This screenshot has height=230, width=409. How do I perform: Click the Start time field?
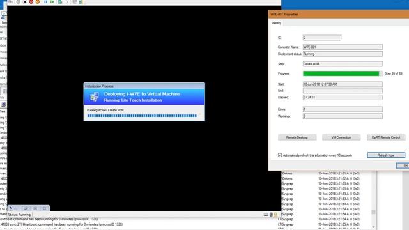click(343, 84)
